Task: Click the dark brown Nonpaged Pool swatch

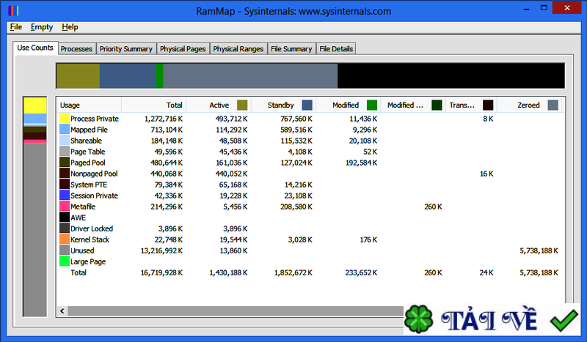Action: click(65, 174)
